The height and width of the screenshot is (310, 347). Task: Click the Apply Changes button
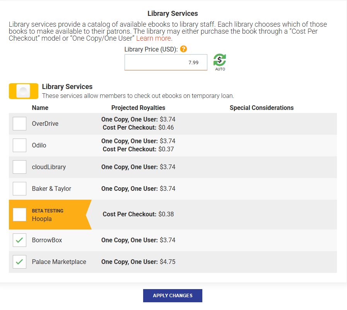pos(173,296)
